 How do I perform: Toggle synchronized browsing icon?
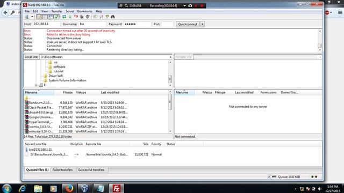107,17
